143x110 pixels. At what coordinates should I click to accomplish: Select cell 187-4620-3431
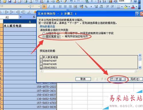click(30, 91)
